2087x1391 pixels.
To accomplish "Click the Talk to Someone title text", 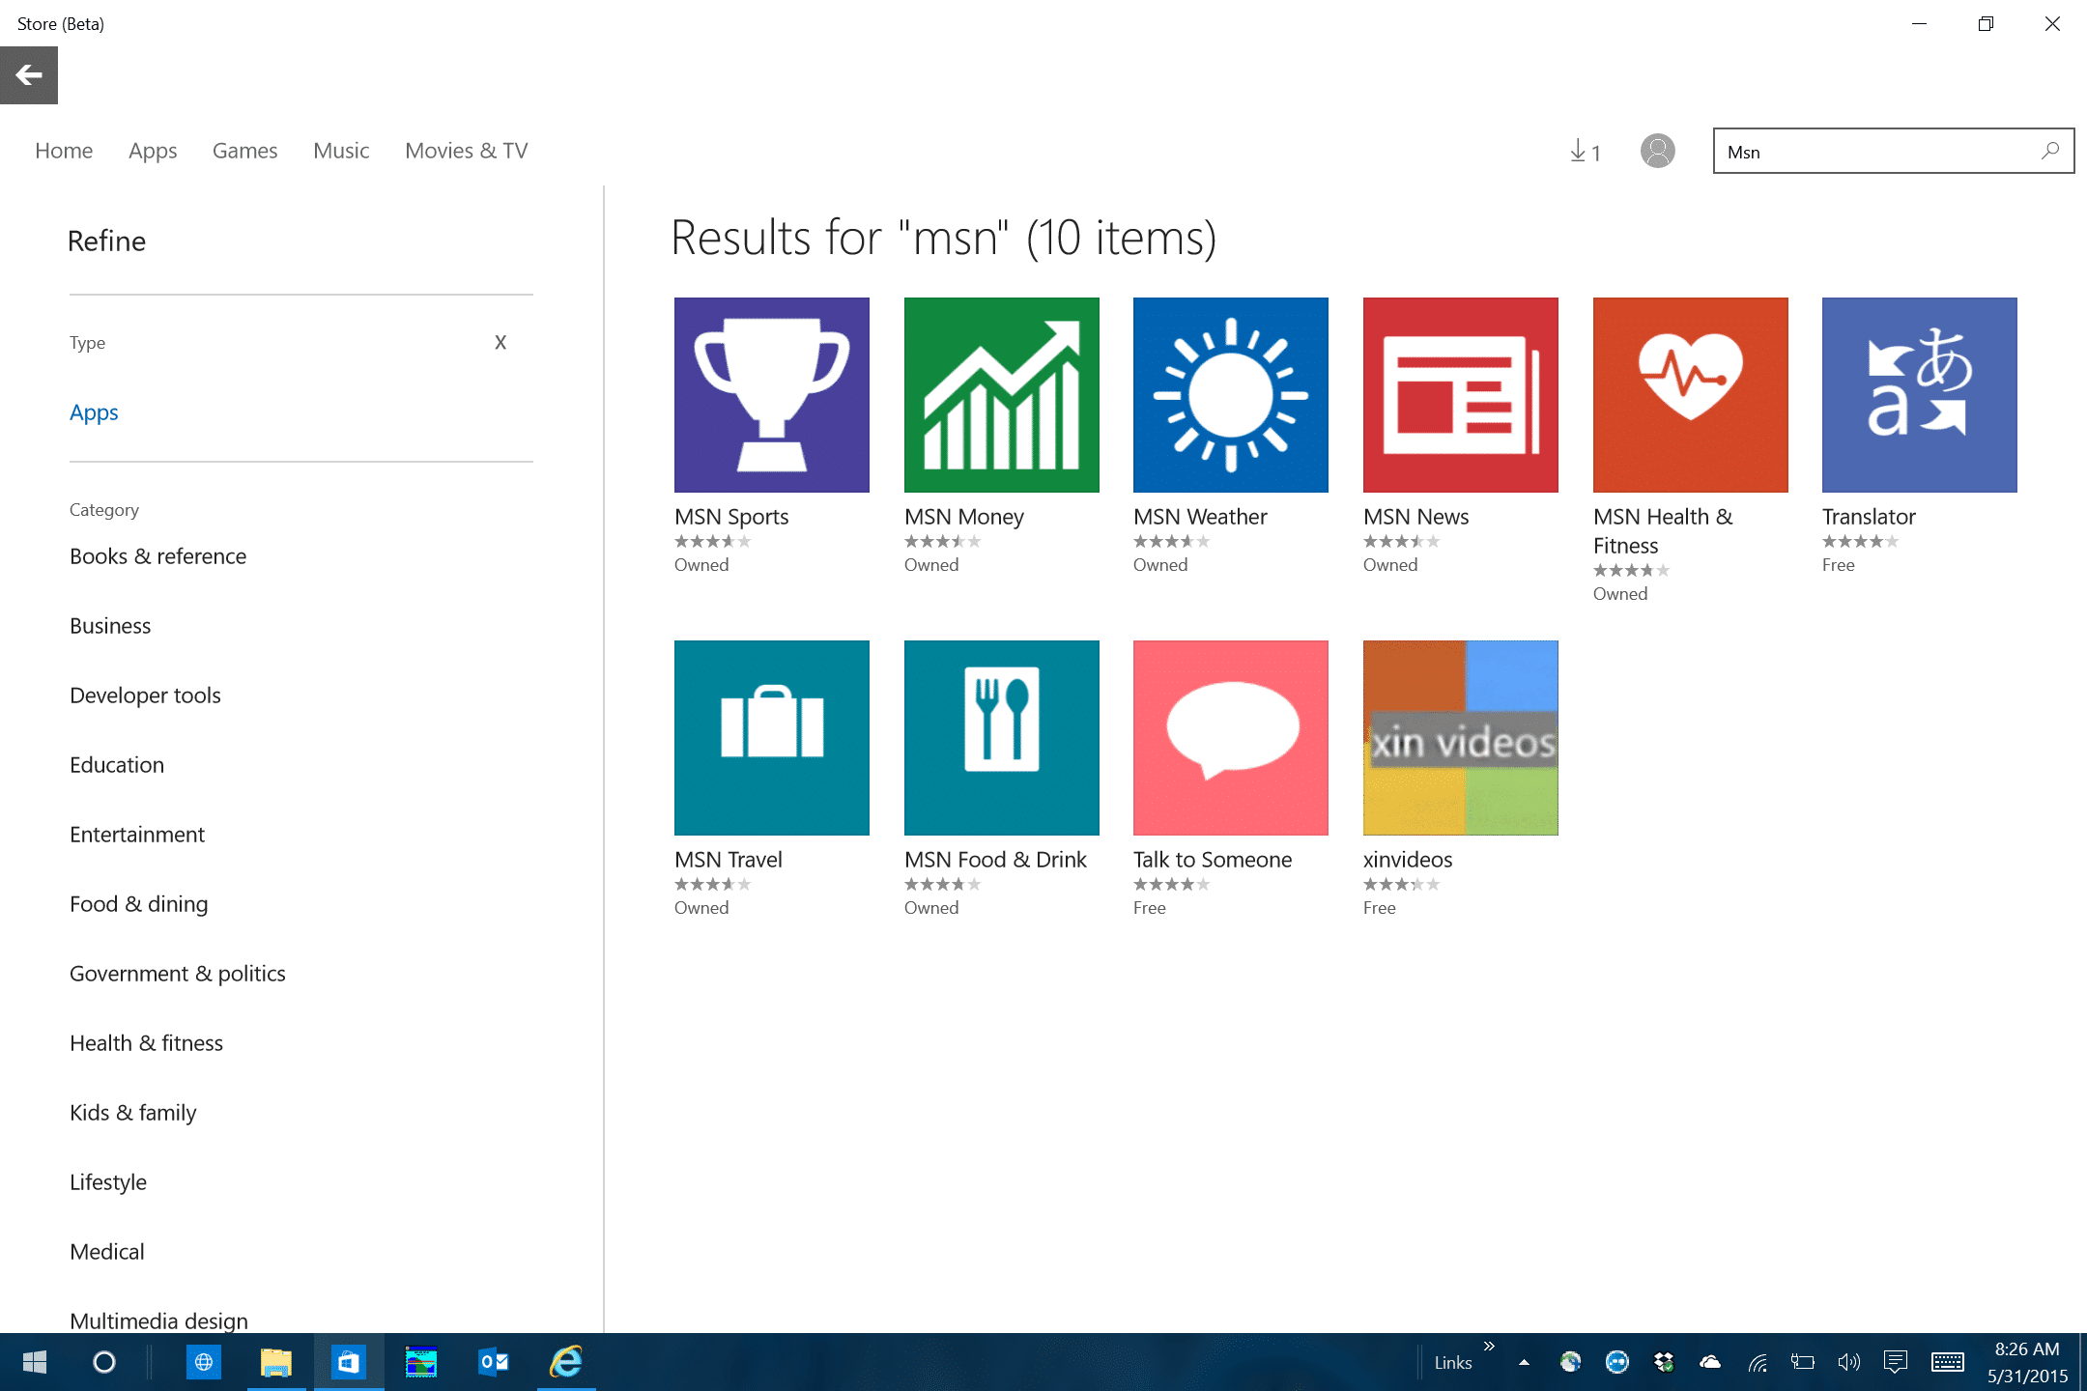I will pyautogui.click(x=1212, y=860).
